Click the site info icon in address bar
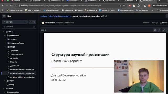Viewport: 168px width, 94px height. pyautogui.click(x=16, y=6)
